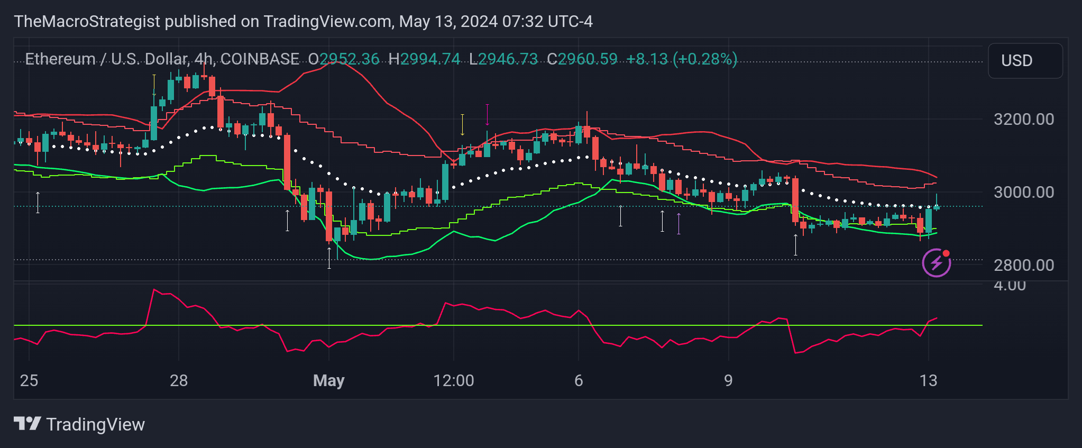Open the USD currency selector
The height and width of the screenshot is (448, 1082).
click(1025, 61)
